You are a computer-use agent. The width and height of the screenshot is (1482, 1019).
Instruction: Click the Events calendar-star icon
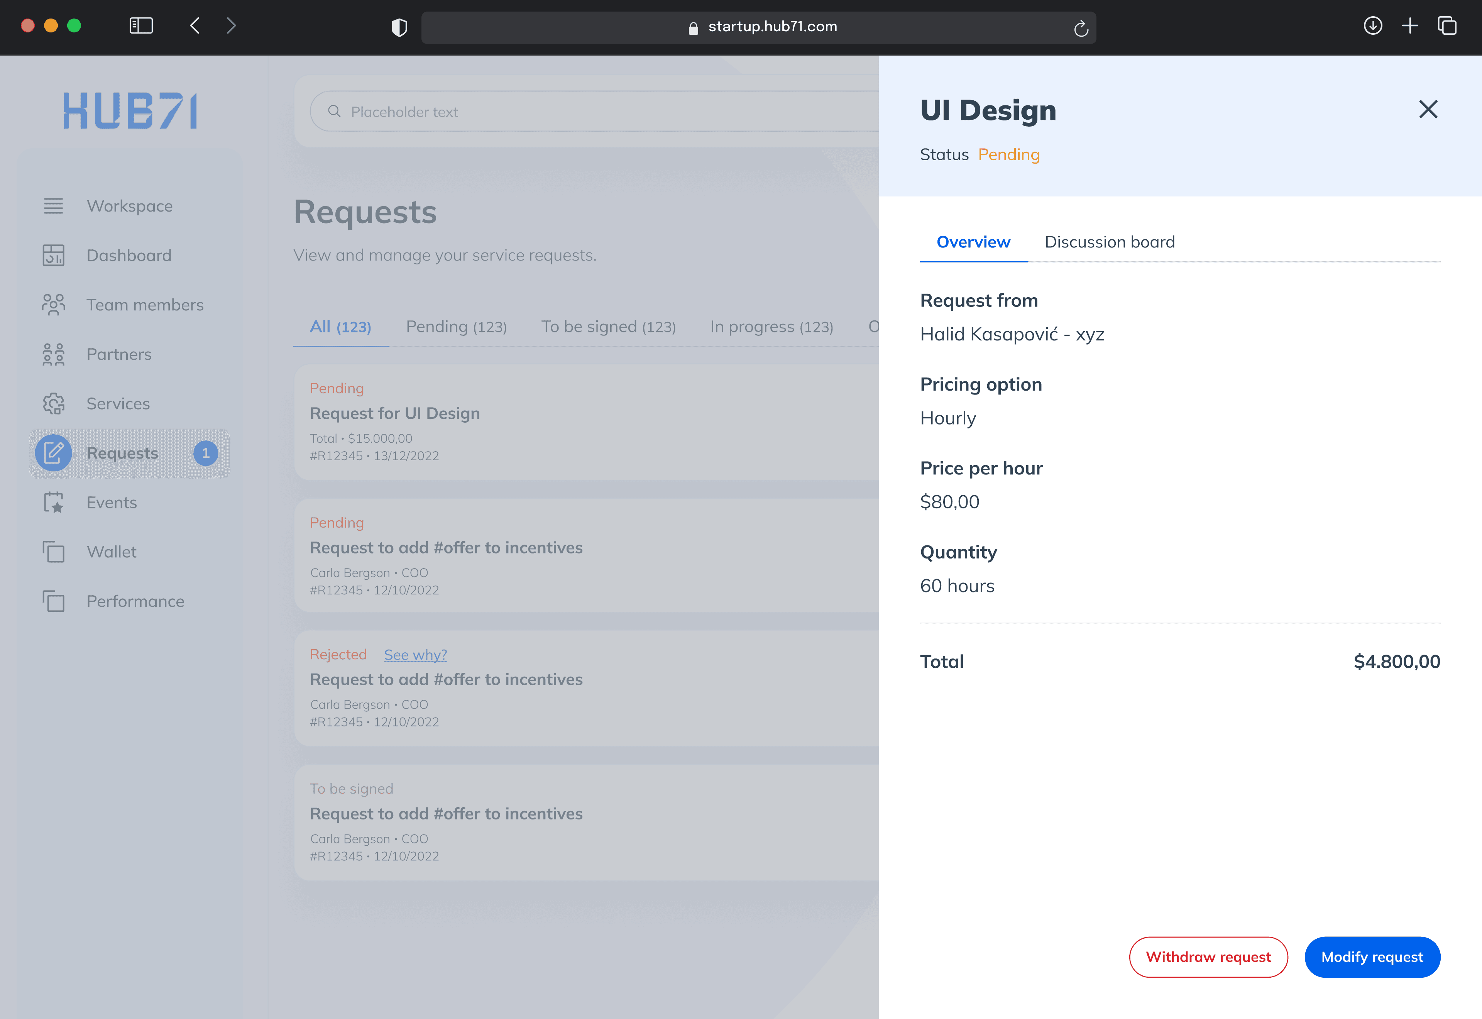click(54, 503)
